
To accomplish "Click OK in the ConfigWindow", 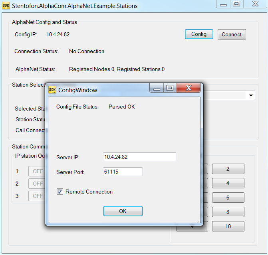I will coord(123,211).
